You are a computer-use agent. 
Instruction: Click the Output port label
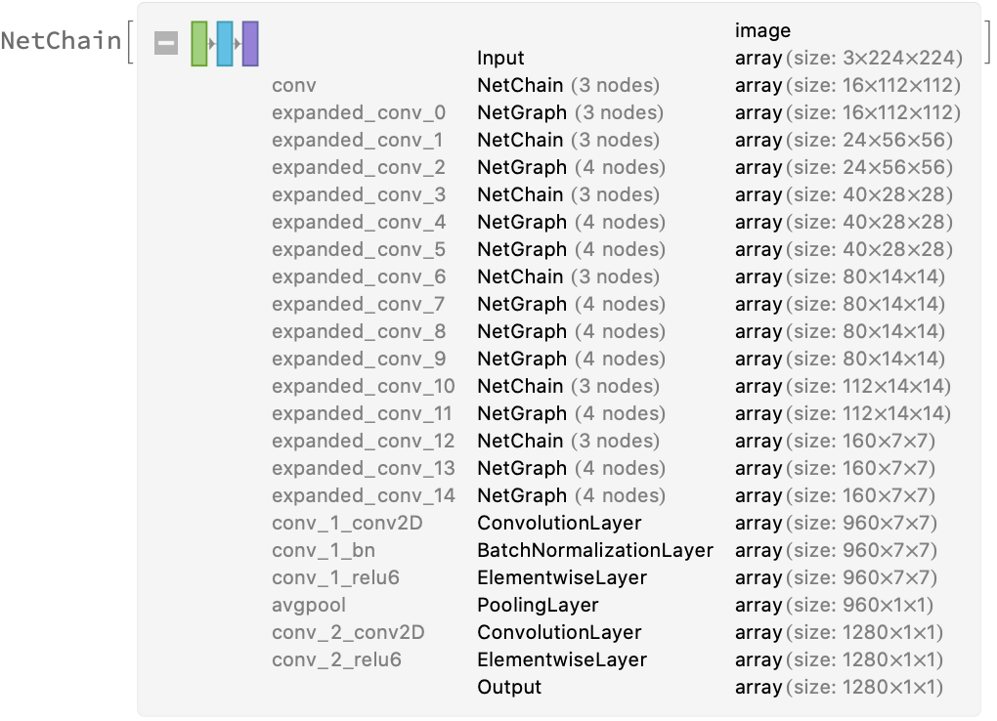[509, 688]
